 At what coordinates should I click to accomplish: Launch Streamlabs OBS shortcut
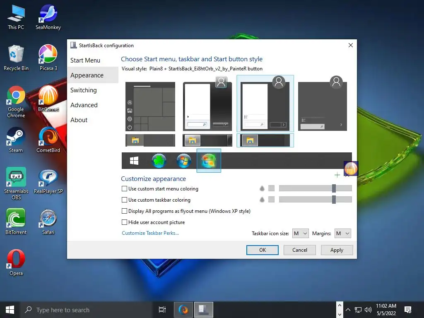[16, 184]
